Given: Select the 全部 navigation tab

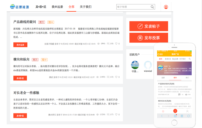Looking at the screenshot, I should point(71,7).
